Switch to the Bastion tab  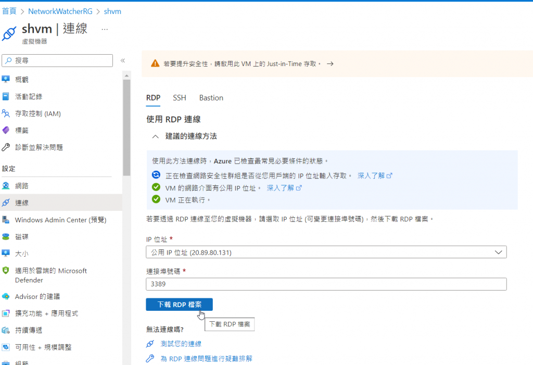[211, 97]
